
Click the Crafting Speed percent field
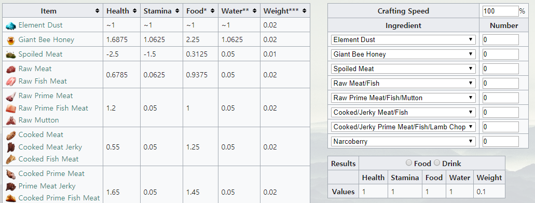[x=501, y=11]
